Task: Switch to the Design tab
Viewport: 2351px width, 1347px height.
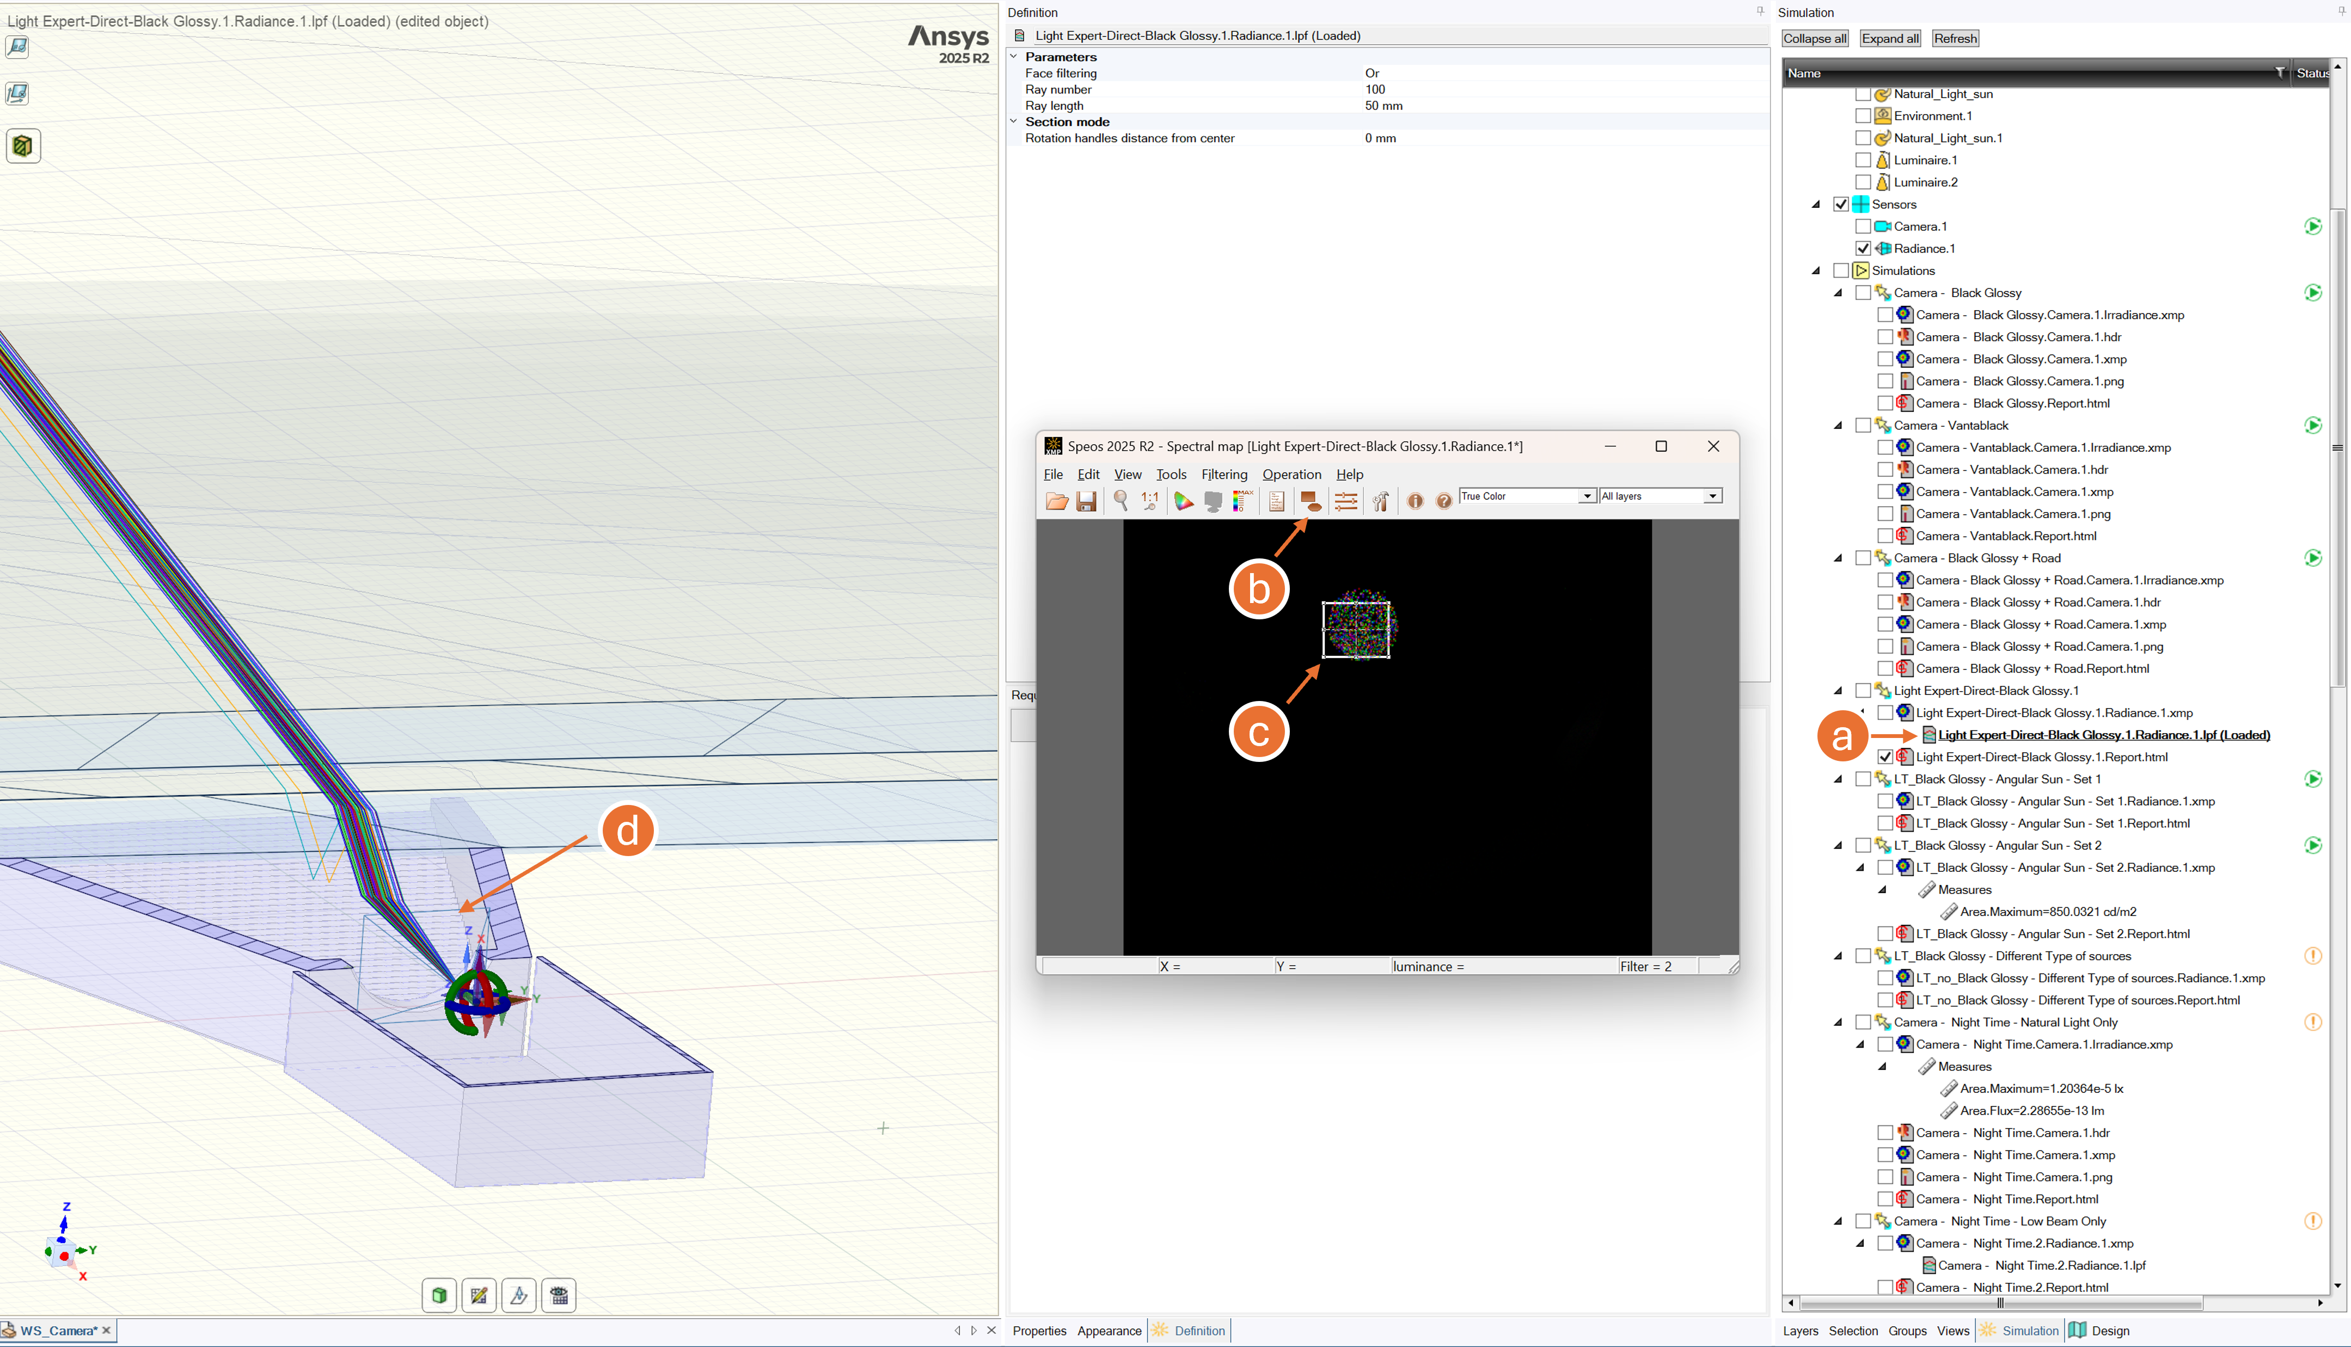Action: (x=2098, y=1331)
